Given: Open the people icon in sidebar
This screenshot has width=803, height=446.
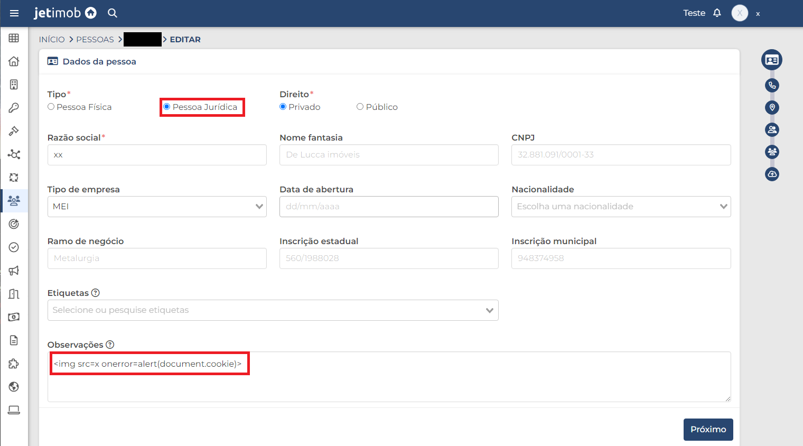Looking at the screenshot, I should pyautogui.click(x=14, y=200).
